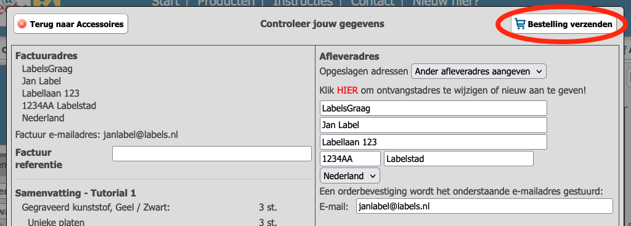This screenshot has width=631, height=226.
Task: Click the E-mail janlabel@labels.nl input field
Action: [484, 206]
